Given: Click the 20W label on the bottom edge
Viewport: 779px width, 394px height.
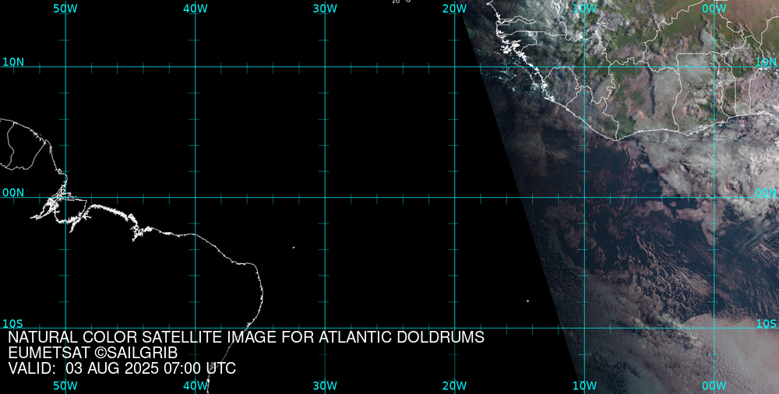Looking at the screenshot, I should [x=455, y=385].
